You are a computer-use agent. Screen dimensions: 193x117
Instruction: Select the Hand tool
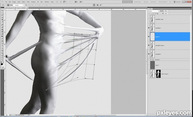coord(2,58)
